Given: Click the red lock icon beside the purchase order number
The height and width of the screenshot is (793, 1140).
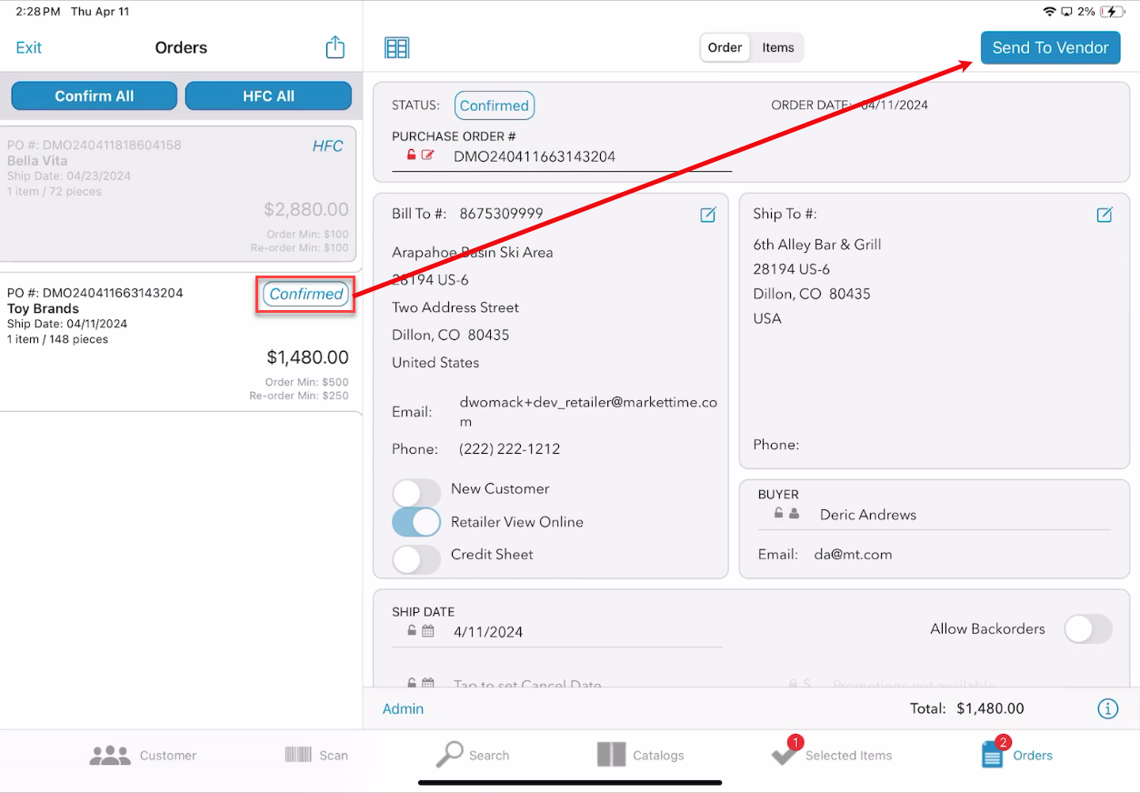Looking at the screenshot, I should point(412,156).
